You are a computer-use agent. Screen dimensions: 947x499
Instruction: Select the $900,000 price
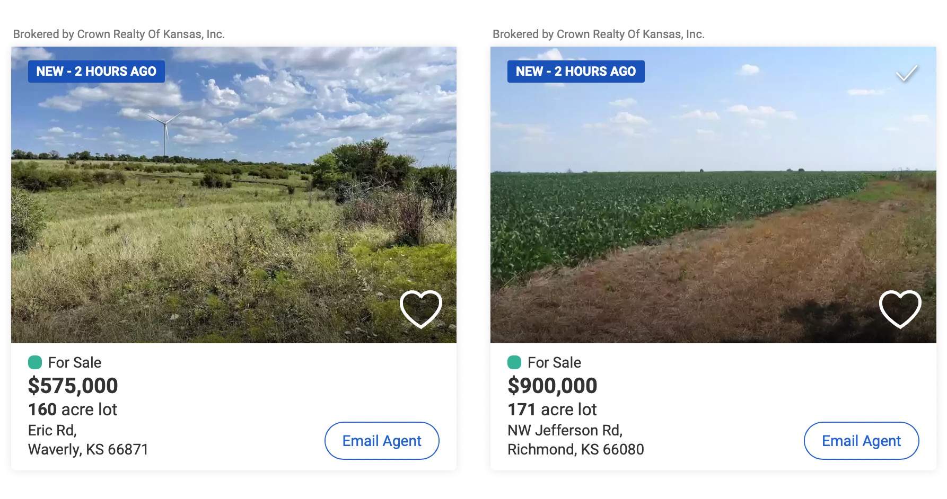(552, 386)
